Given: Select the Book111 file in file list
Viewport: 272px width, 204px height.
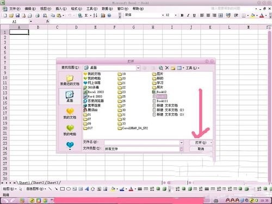Looking at the screenshot, I should click(160, 101).
